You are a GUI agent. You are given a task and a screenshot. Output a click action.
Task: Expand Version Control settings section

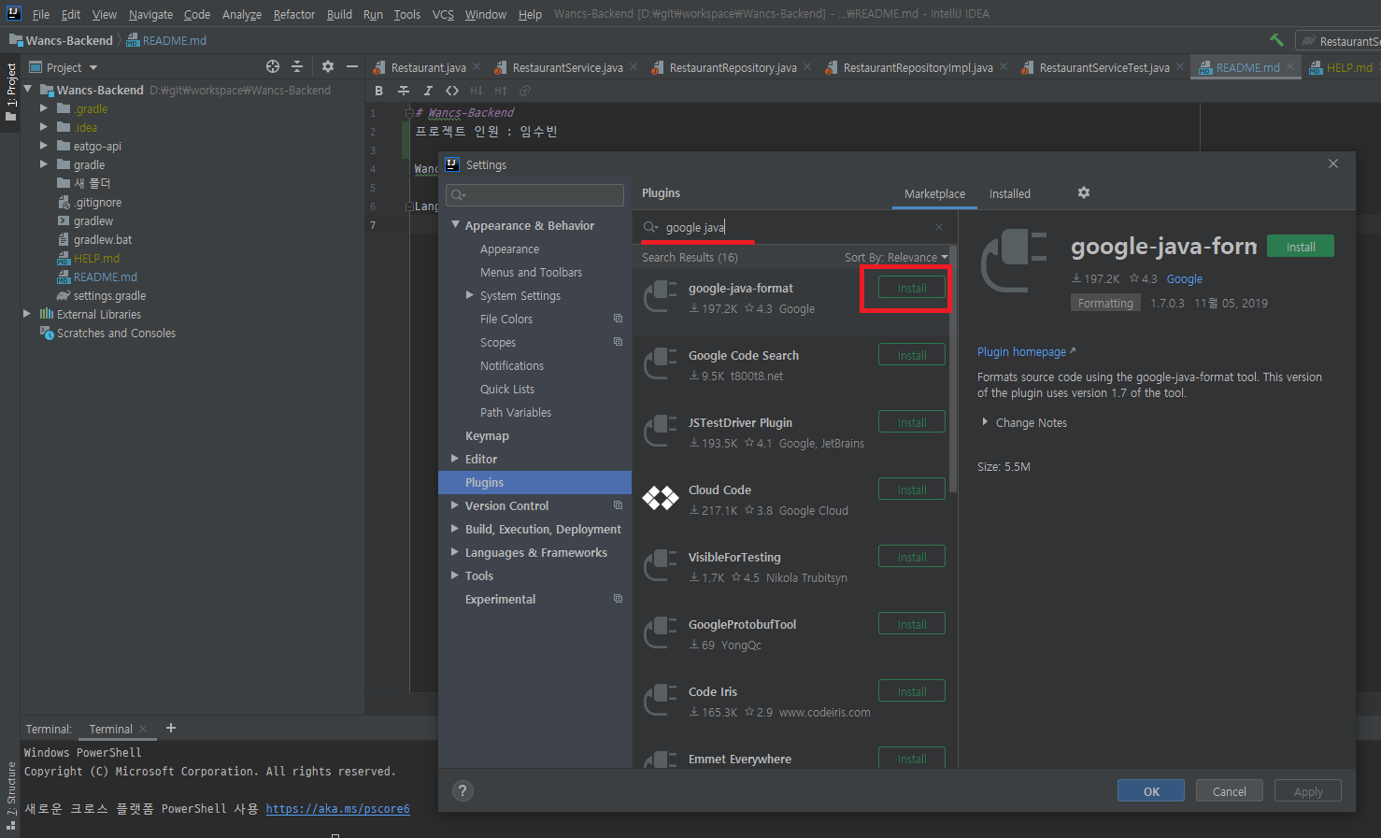(455, 505)
